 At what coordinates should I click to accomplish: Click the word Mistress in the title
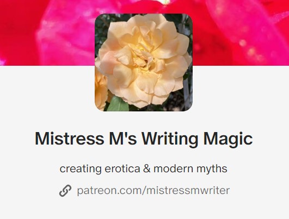pos(70,139)
